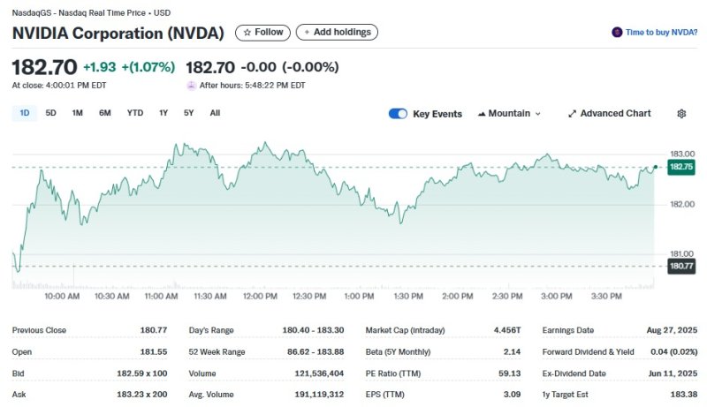Click the plus icon in Add holdings

coord(307,32)
